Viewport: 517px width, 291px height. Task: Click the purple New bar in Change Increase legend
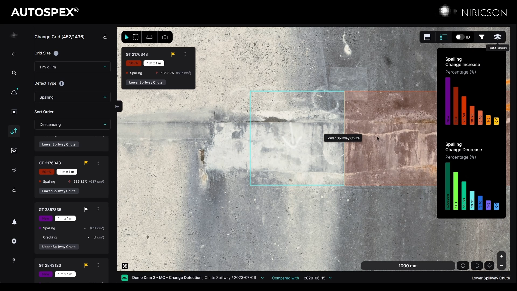pos(448,101)
